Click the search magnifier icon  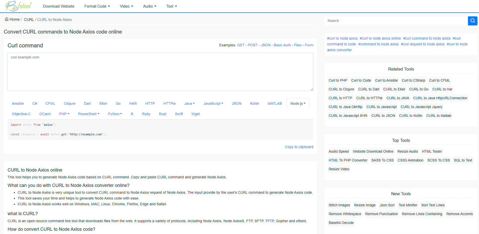472,21
